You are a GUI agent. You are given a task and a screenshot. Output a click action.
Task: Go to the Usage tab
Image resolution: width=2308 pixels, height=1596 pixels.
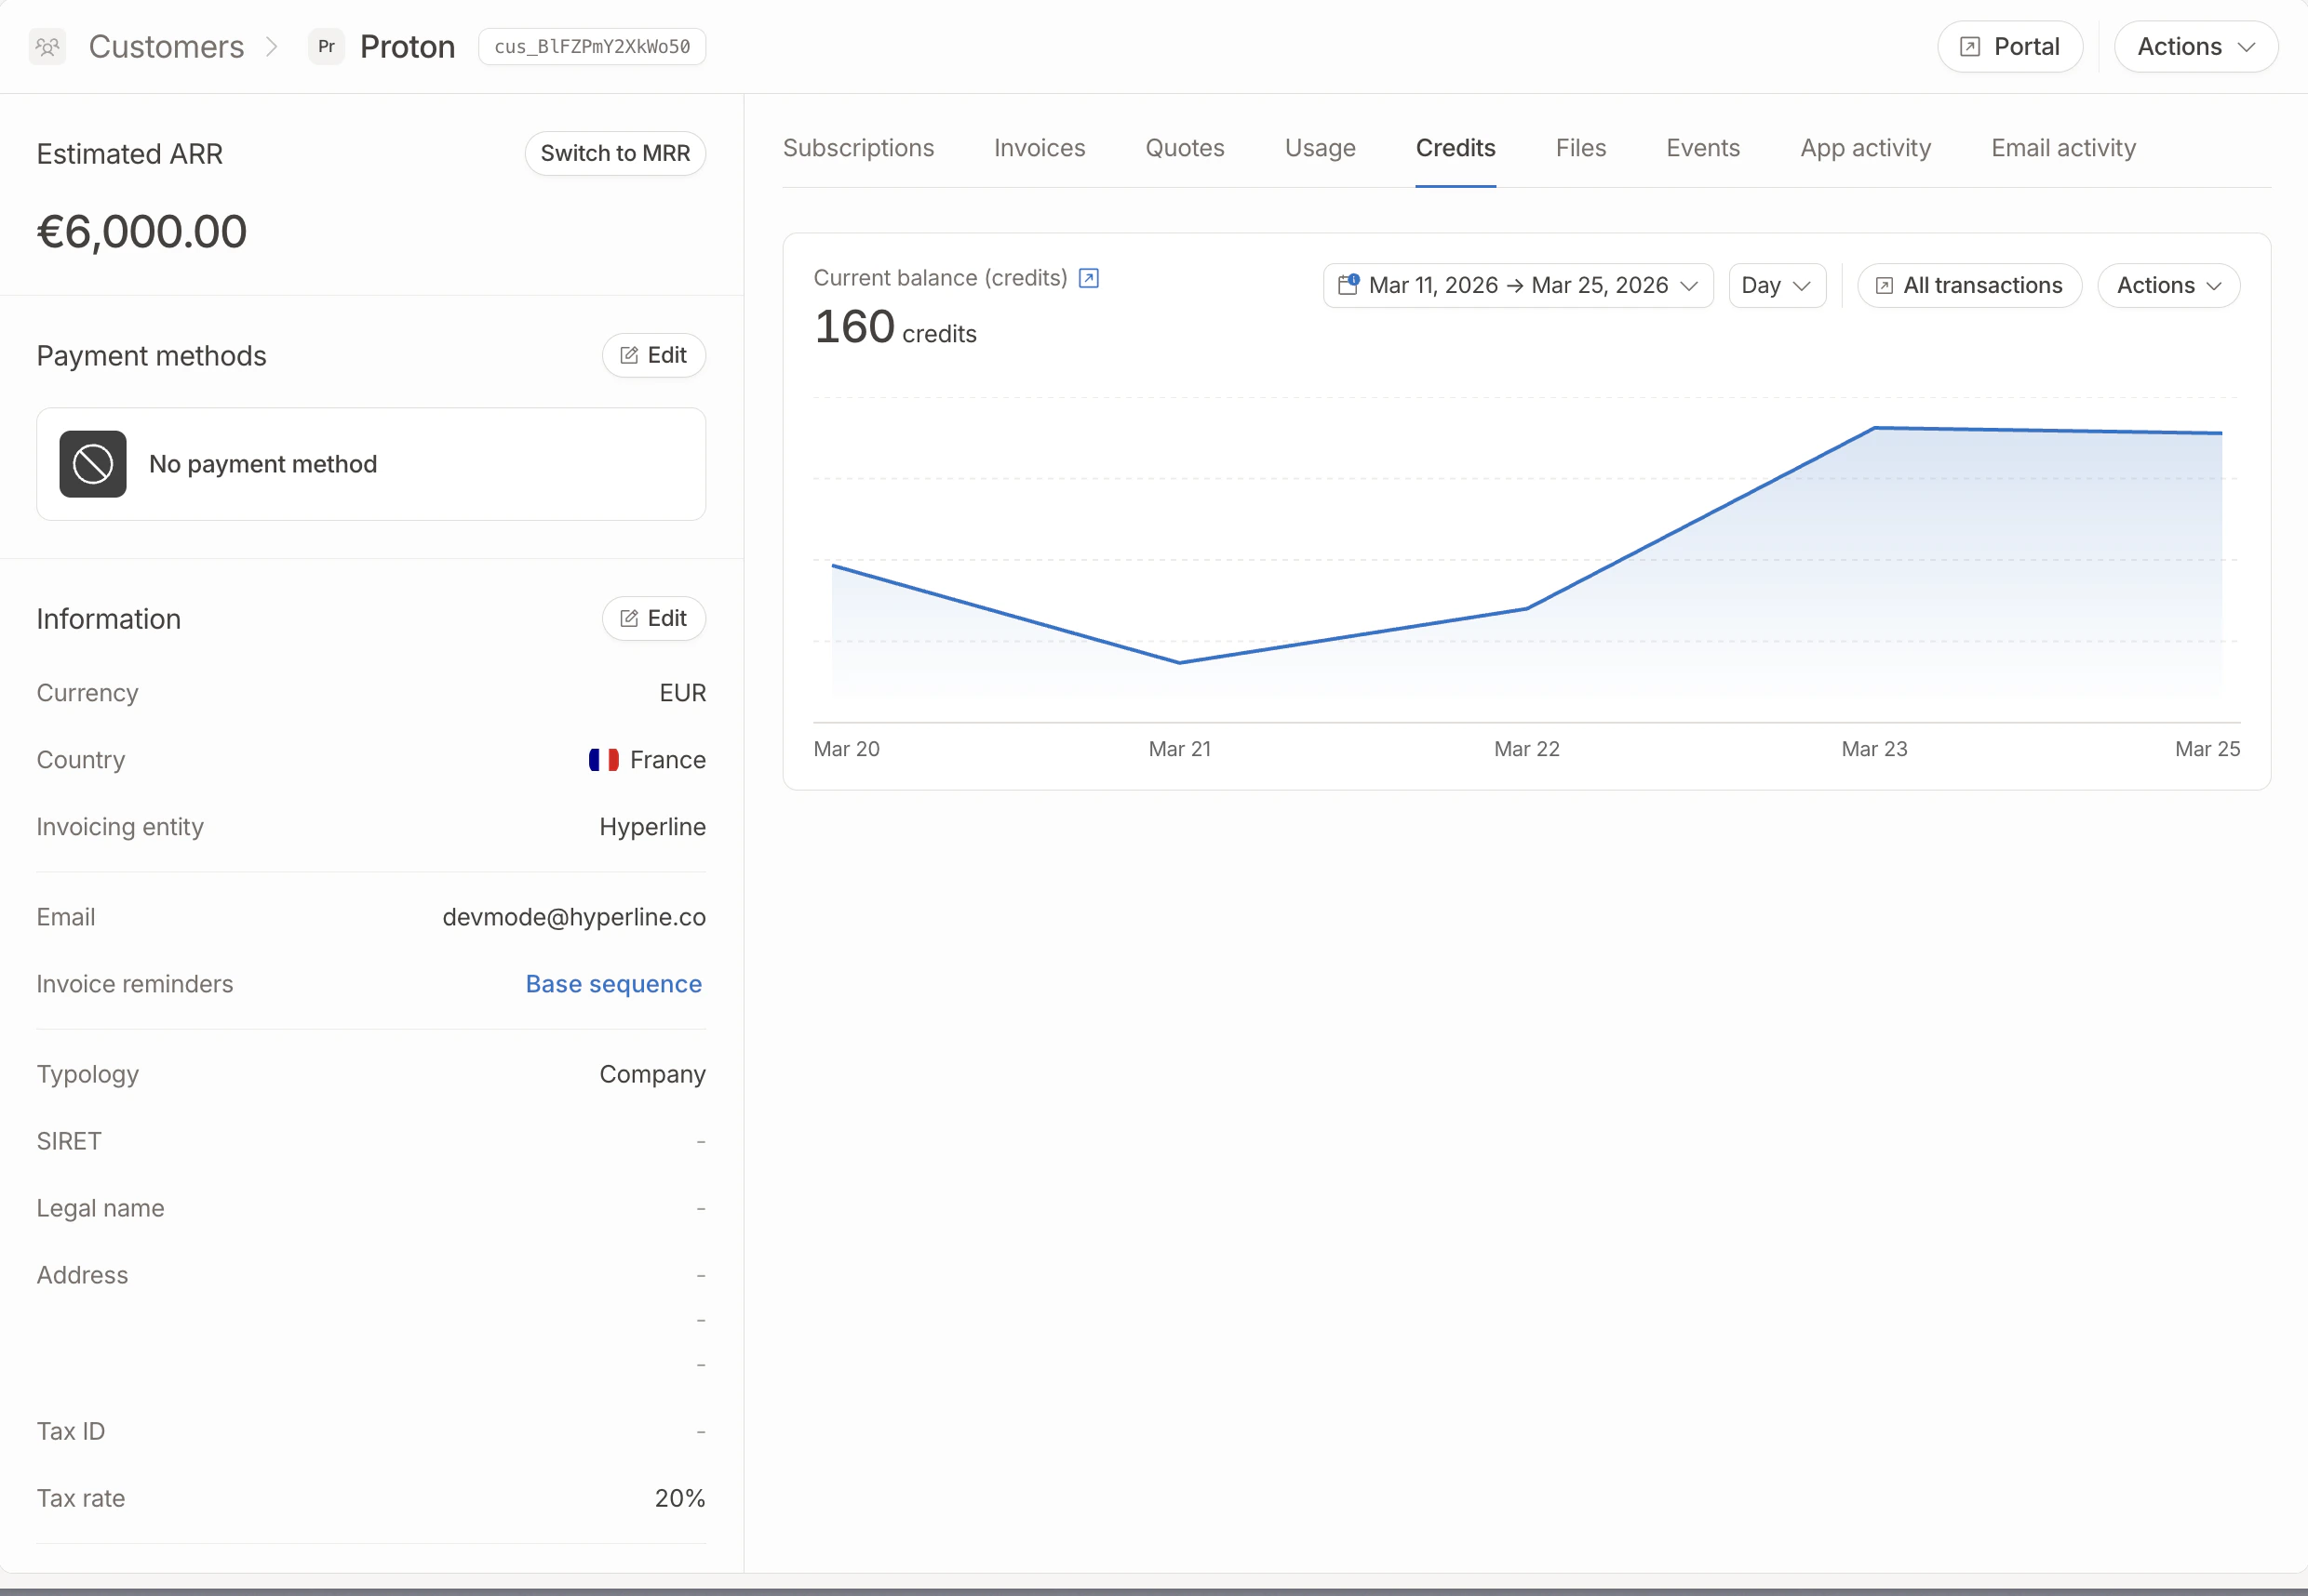click(1319, 149)
